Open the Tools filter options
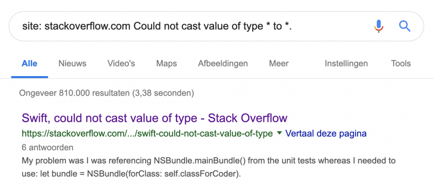This screenshot has width=434, height=191. [401, 64]
